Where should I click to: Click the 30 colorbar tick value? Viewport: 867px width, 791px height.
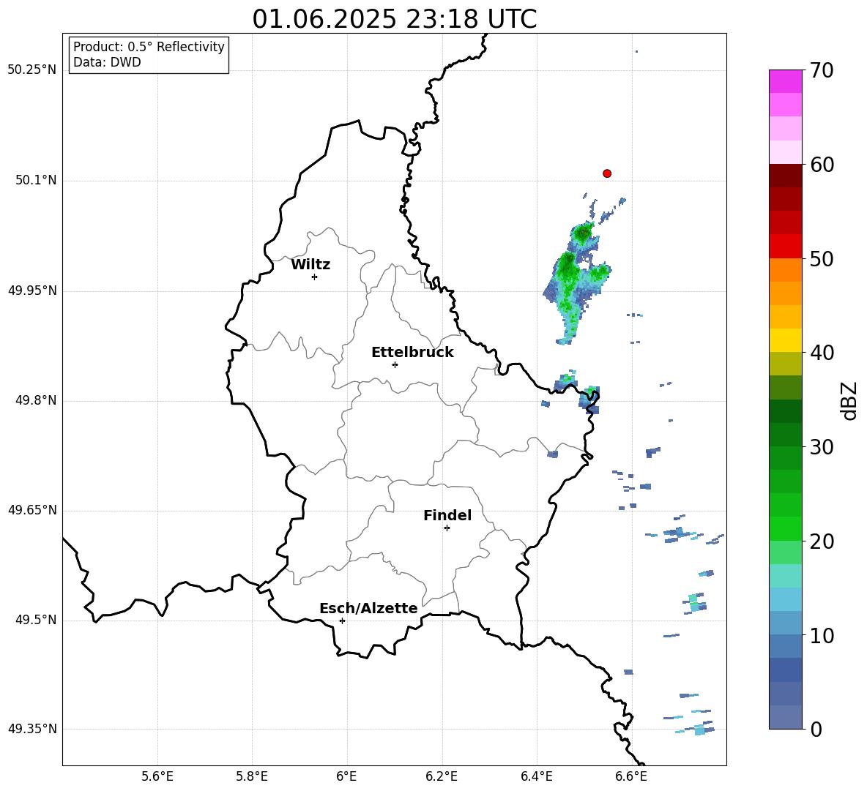[822, 447]
